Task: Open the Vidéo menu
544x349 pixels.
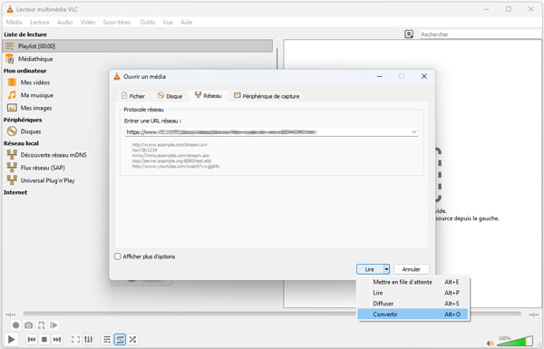Action: click(88, 22)
